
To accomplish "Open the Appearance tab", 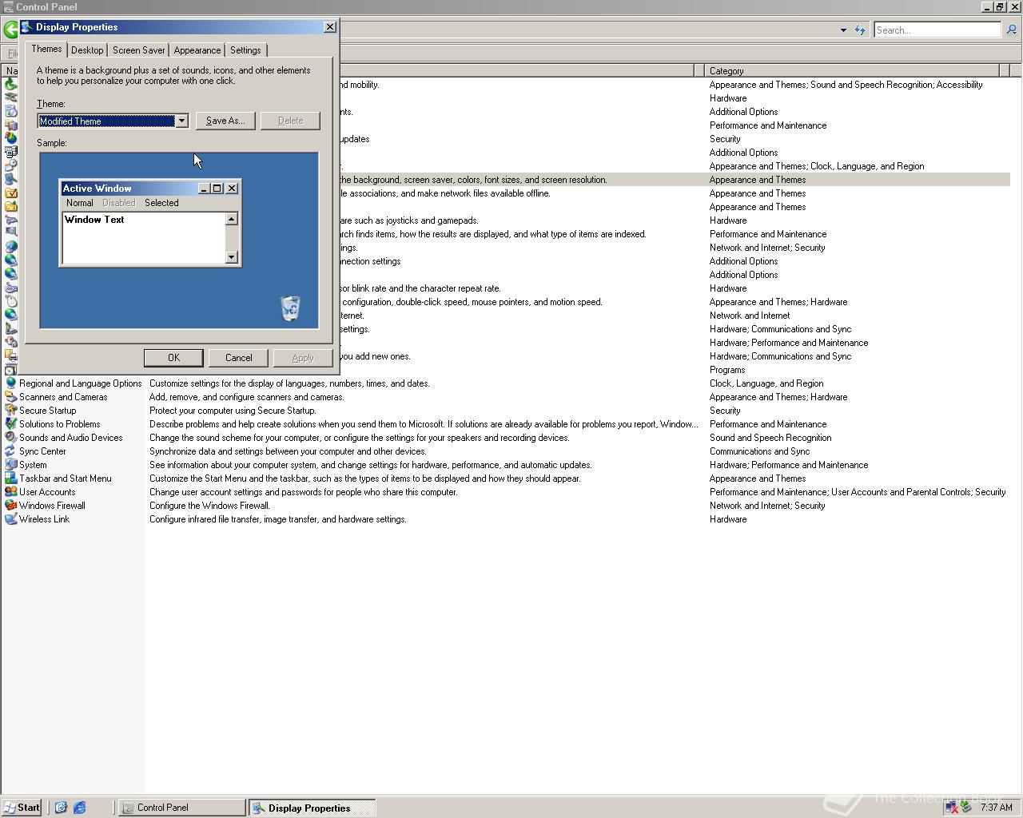I will pyautogui.click(x=197, y=50).
